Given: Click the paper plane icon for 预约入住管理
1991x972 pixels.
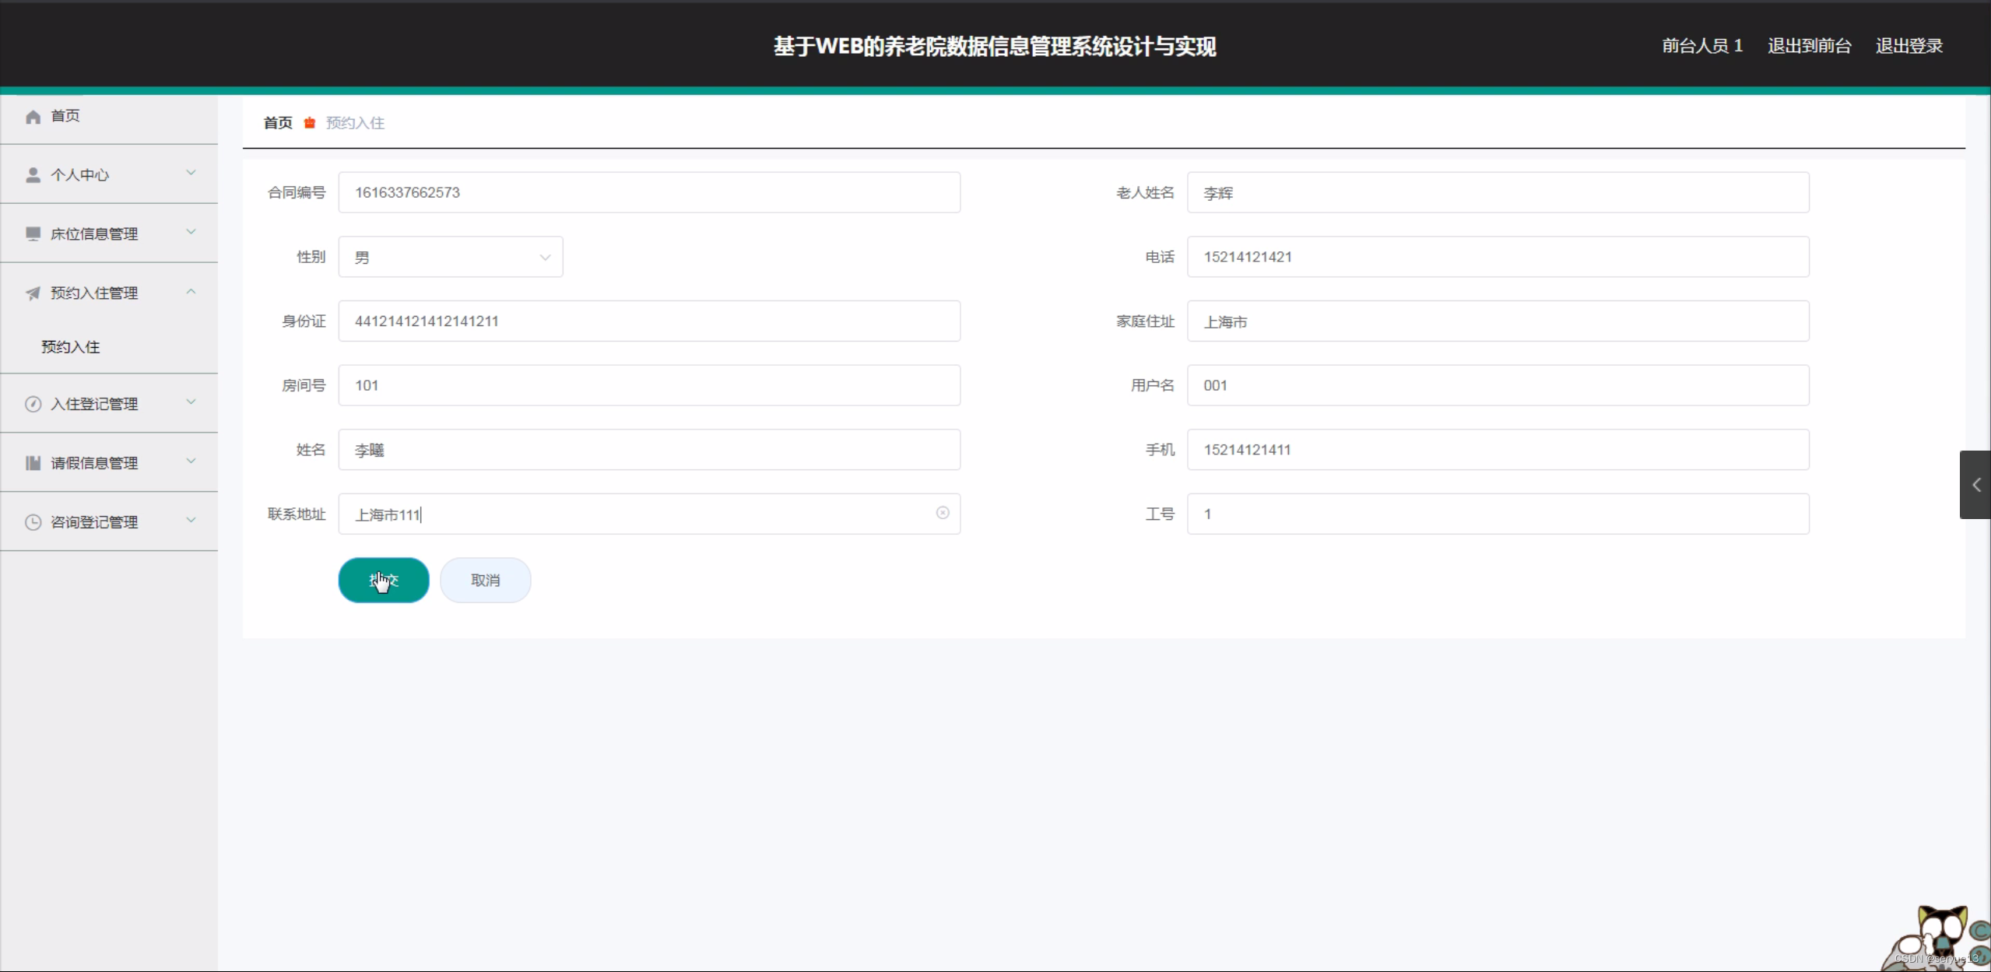Looking at the screenshot, I should [x=33, y=293].
